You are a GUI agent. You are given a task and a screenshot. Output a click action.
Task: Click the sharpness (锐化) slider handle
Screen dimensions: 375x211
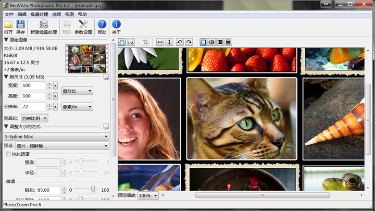tap(93, 189)
